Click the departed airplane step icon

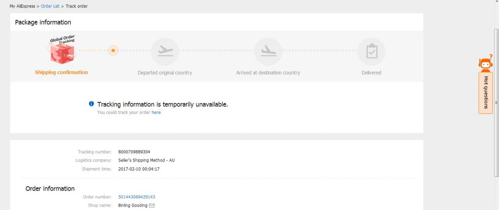tap(165, 51)
